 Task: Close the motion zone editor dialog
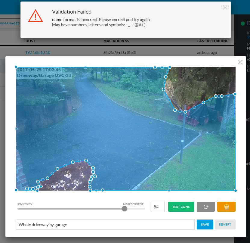coord(240,62)
